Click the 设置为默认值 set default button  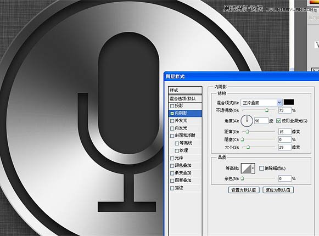[244, 190]
